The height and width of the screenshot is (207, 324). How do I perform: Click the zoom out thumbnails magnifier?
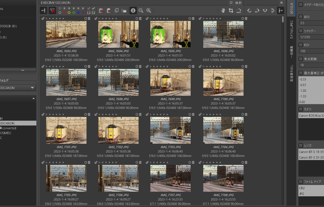[x=141, y=11]
